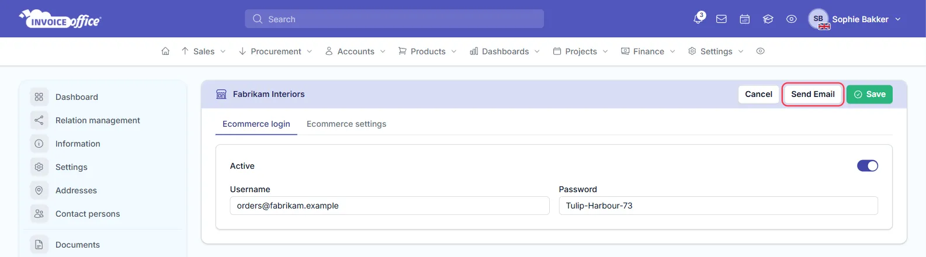Click the search magnifier icon
Image resolution: width=926 pixels, height=257 pixels.
point(258,19)
